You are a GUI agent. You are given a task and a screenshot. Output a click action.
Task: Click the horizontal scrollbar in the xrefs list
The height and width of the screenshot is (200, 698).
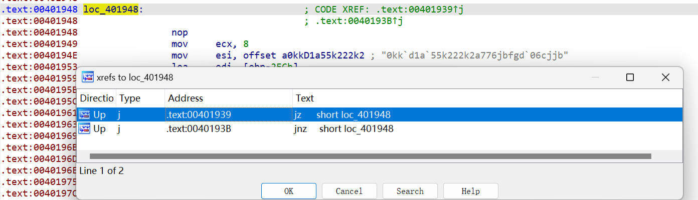tap(370, 156)
